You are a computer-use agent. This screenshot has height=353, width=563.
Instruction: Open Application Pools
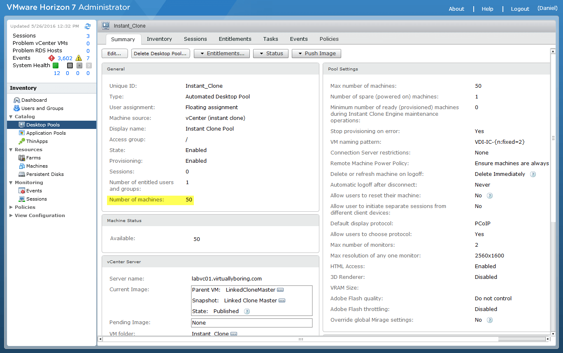pos(42,133)
